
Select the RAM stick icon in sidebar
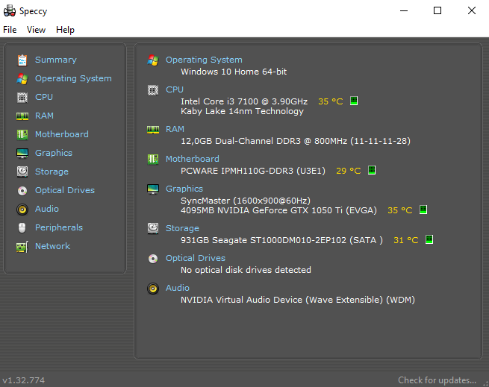pos(22,116)
